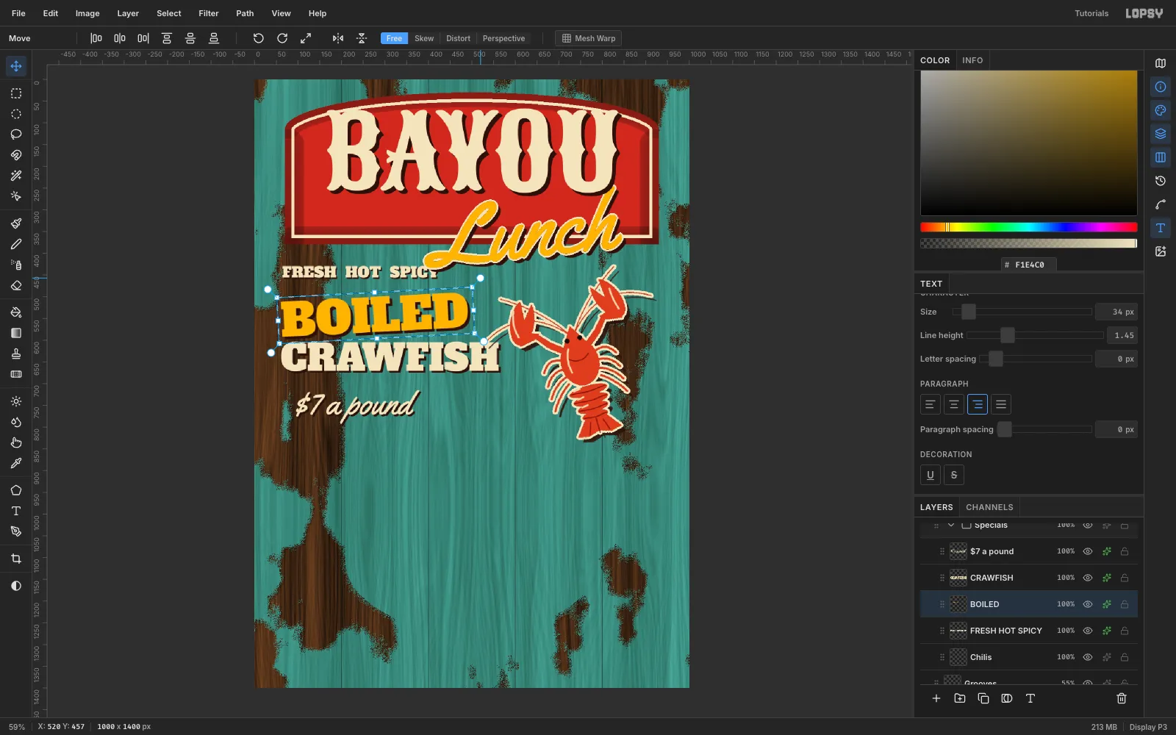
Task: Click the flip horizontal icon
Action: [338, 38]
